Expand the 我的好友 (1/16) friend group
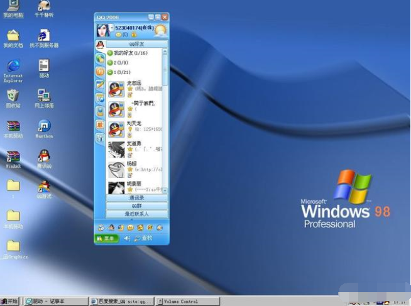This screenshot has height=306, width=411. coord(110,53)
